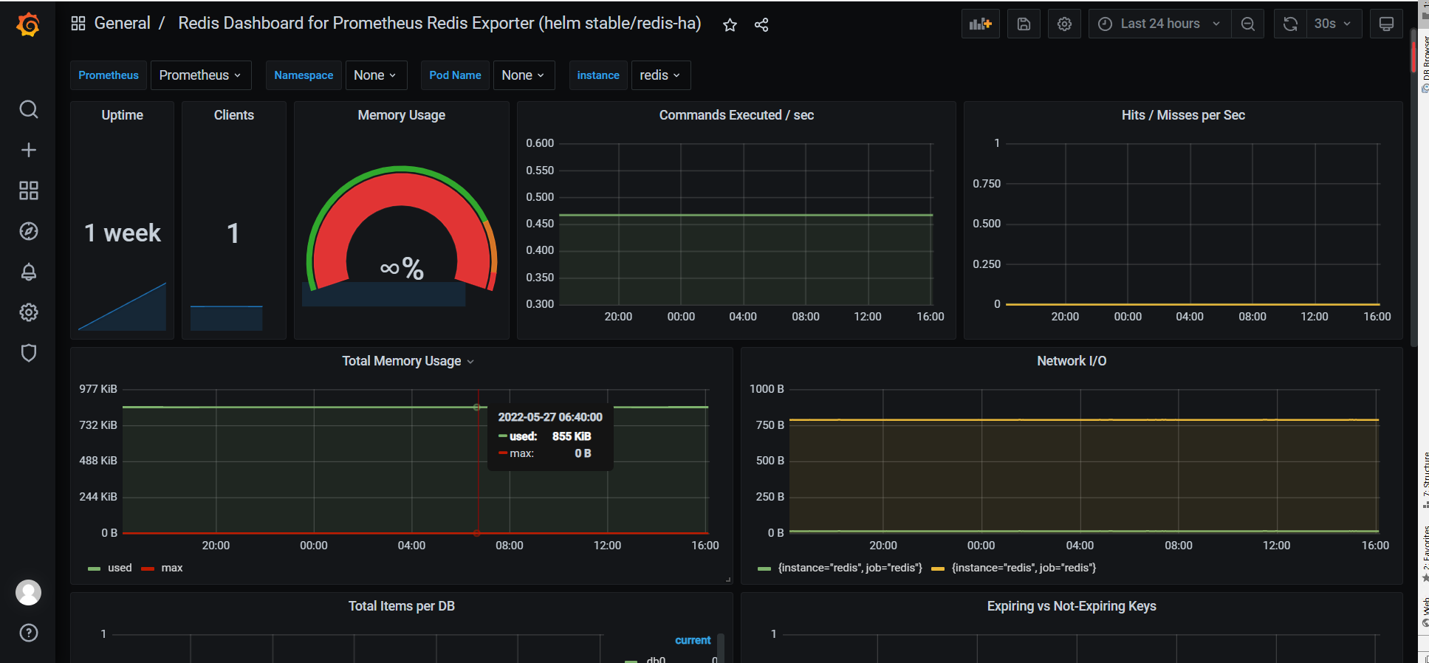Click the user avatar in sidebar
The image size is (1429, 663).
(28, 592)
